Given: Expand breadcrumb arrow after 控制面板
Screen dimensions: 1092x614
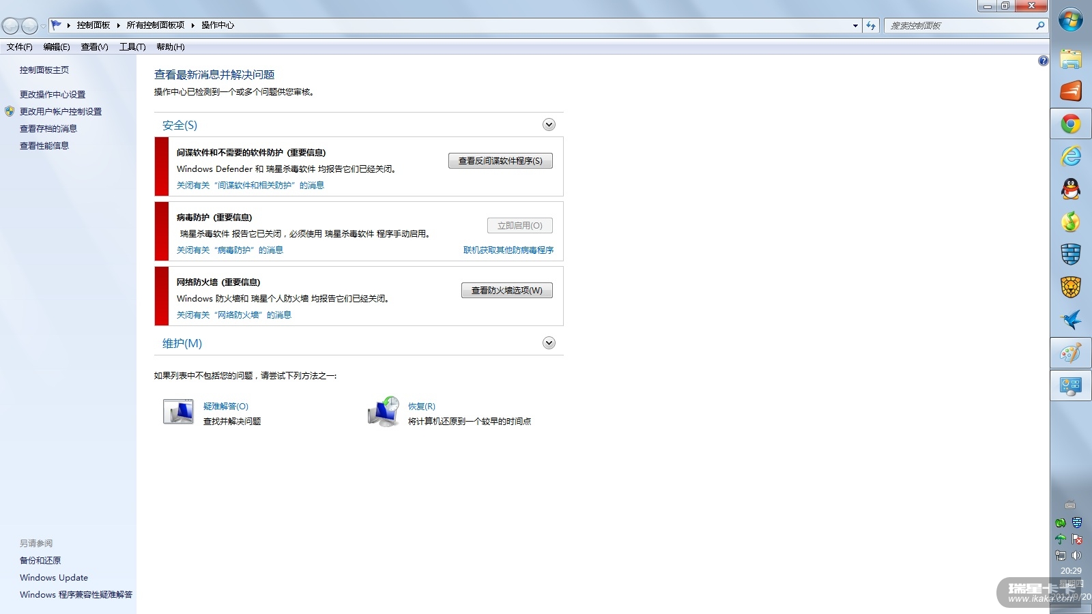Looking at the screenshot, I should click(118, 25).
